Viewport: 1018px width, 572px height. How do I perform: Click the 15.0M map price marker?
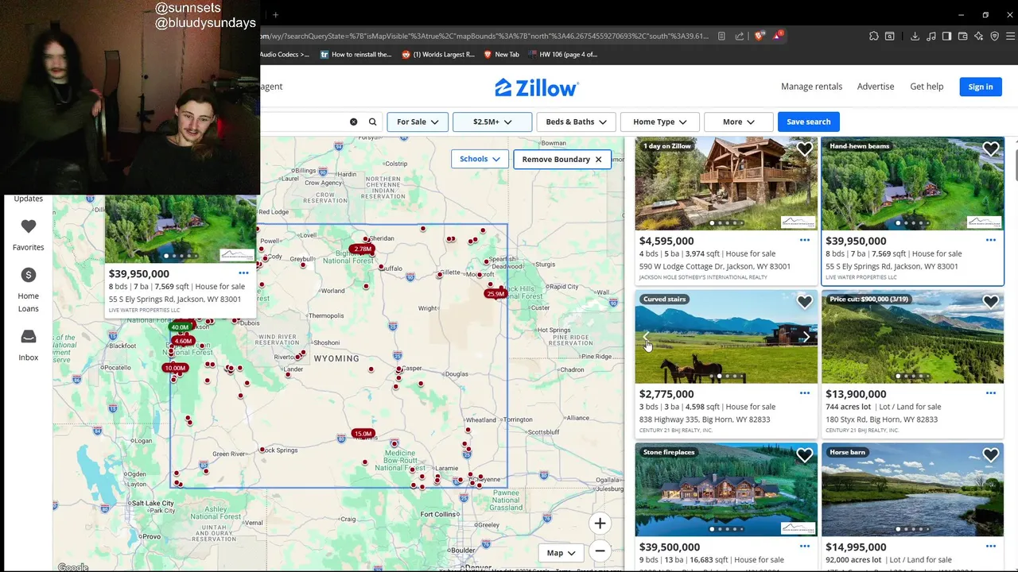363,434
